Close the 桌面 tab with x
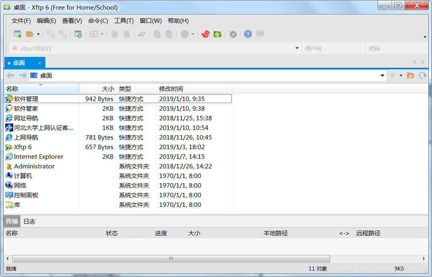Image resolution: width=432 pixels, height=277 pixels. pos(40,63)
